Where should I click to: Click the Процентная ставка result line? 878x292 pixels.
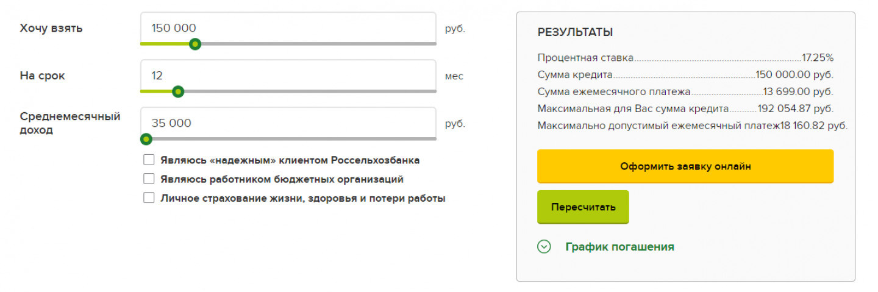(685, 58)
